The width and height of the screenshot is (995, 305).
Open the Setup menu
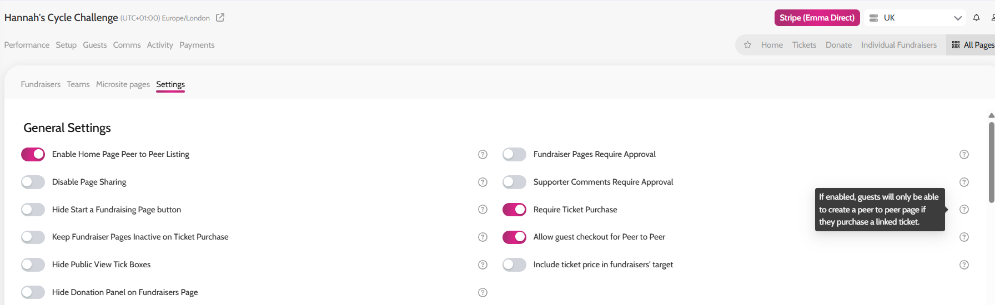[66, 45]
